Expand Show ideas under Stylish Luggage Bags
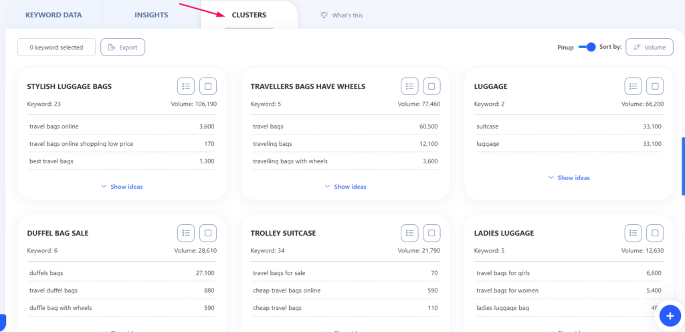This screenshot has height=332, width=685. (x=122, y=187)
